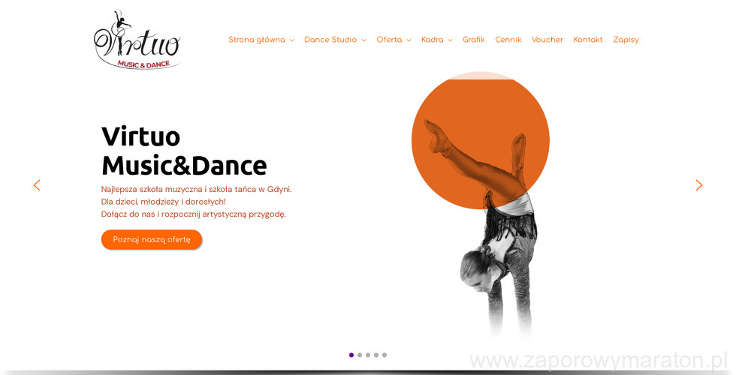Click the Virtuo Music&Dance headline

point(184,151)
